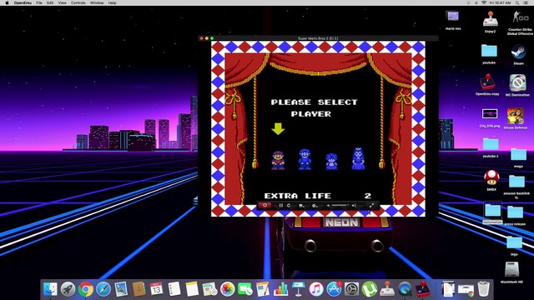Click the volume up speaker icon

coord(354,206)
